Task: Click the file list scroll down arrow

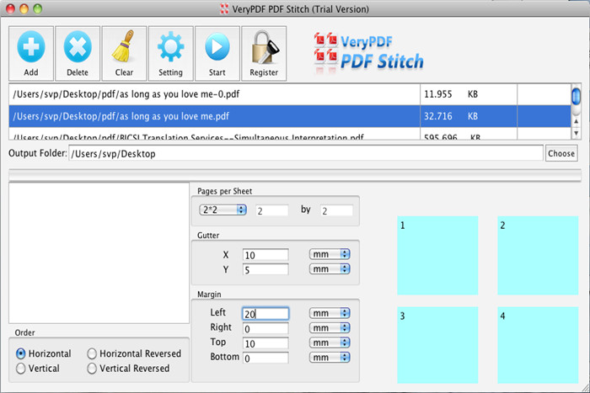Action: coord(576,133)
